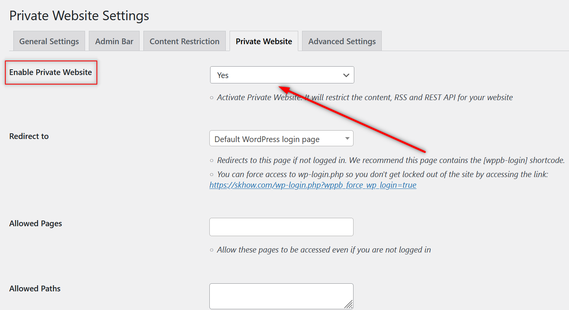
Task: Click the triangle arrow on Redirect to dropdown
Action: coord(347,138)
